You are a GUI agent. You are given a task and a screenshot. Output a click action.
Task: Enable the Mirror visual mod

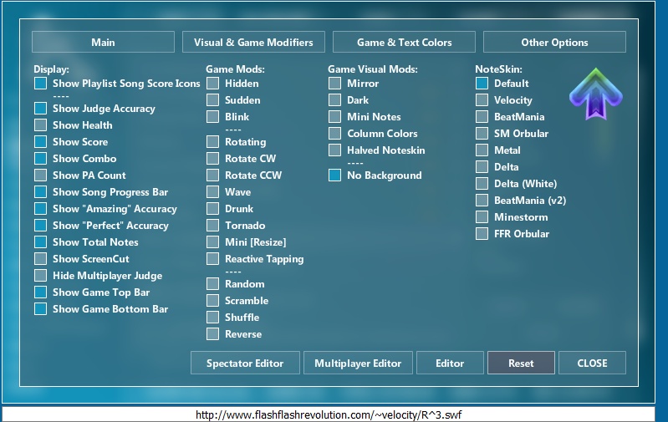335,84
